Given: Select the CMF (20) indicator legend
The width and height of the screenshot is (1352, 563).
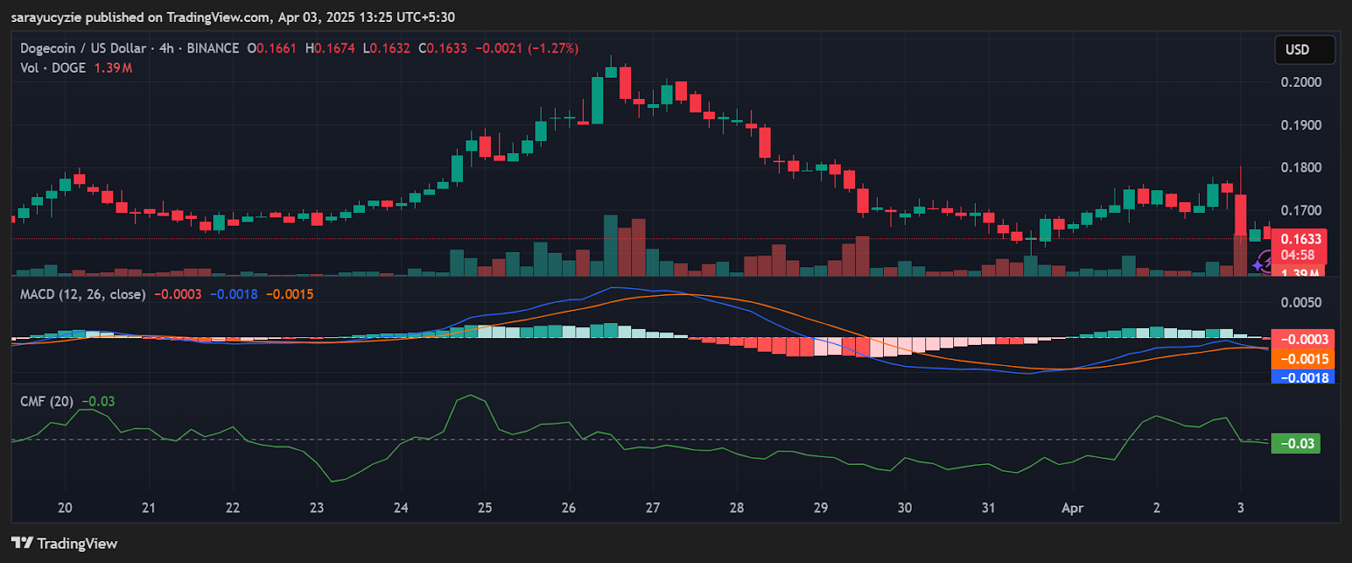Looking at the screenshot, I should coord(46,402).
